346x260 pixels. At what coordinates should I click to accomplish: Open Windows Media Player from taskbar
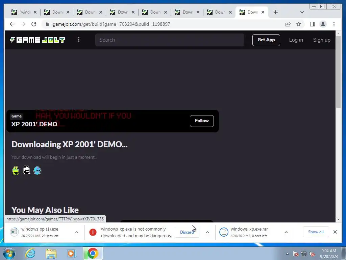pos(71,253)
